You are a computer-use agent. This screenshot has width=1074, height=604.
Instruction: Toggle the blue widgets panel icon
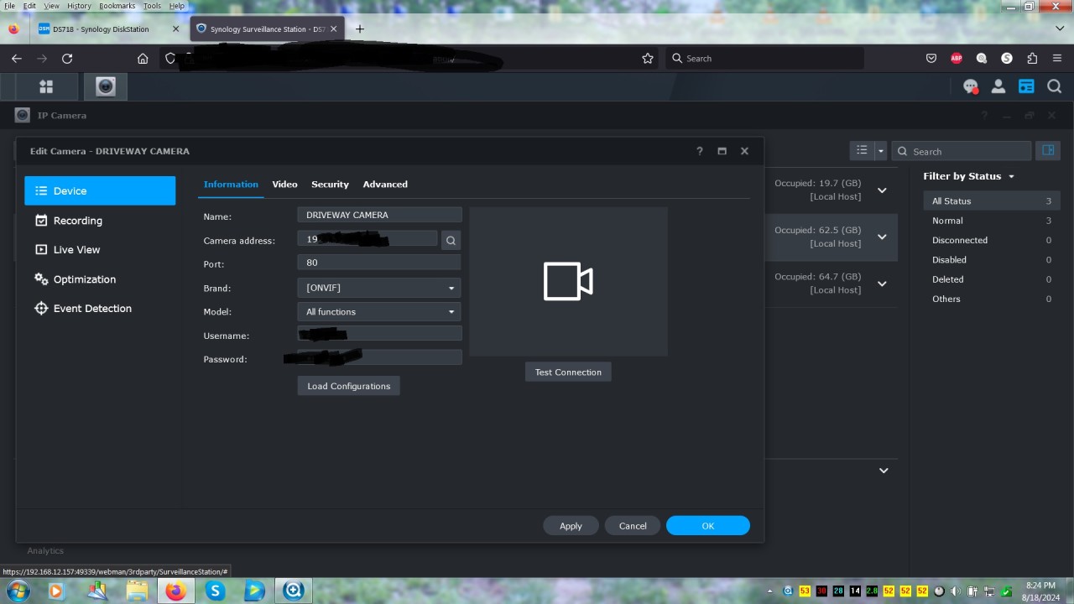click(1026, 86)
